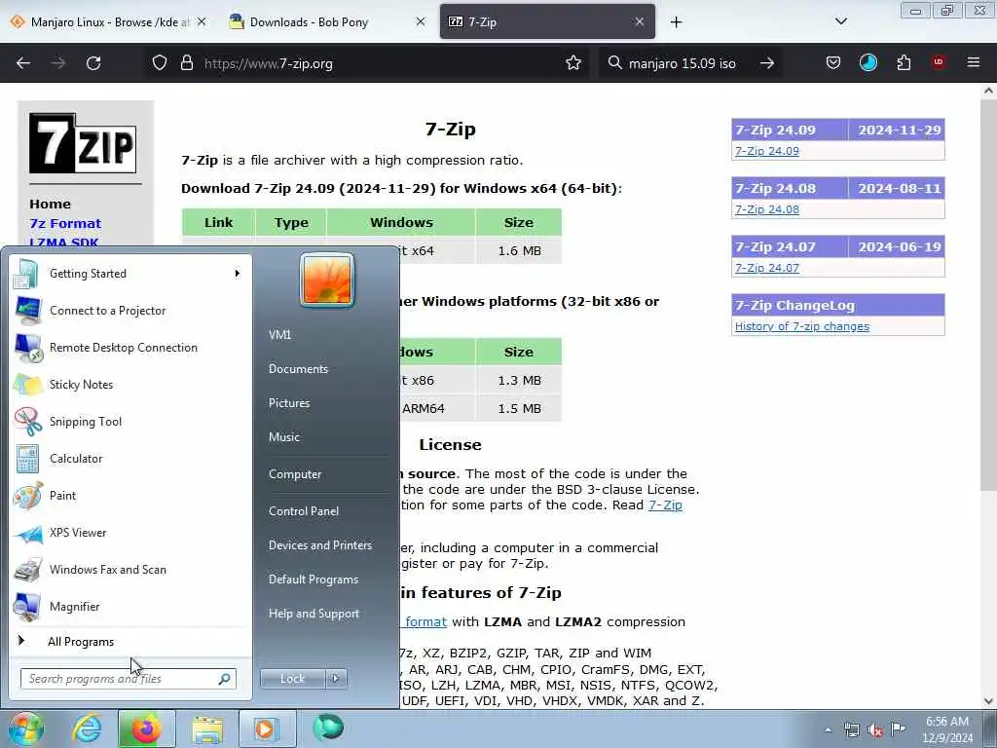Open 7z Format sidebar link
Viewport: 997px width, 748px height.
(x=65, y=223)
